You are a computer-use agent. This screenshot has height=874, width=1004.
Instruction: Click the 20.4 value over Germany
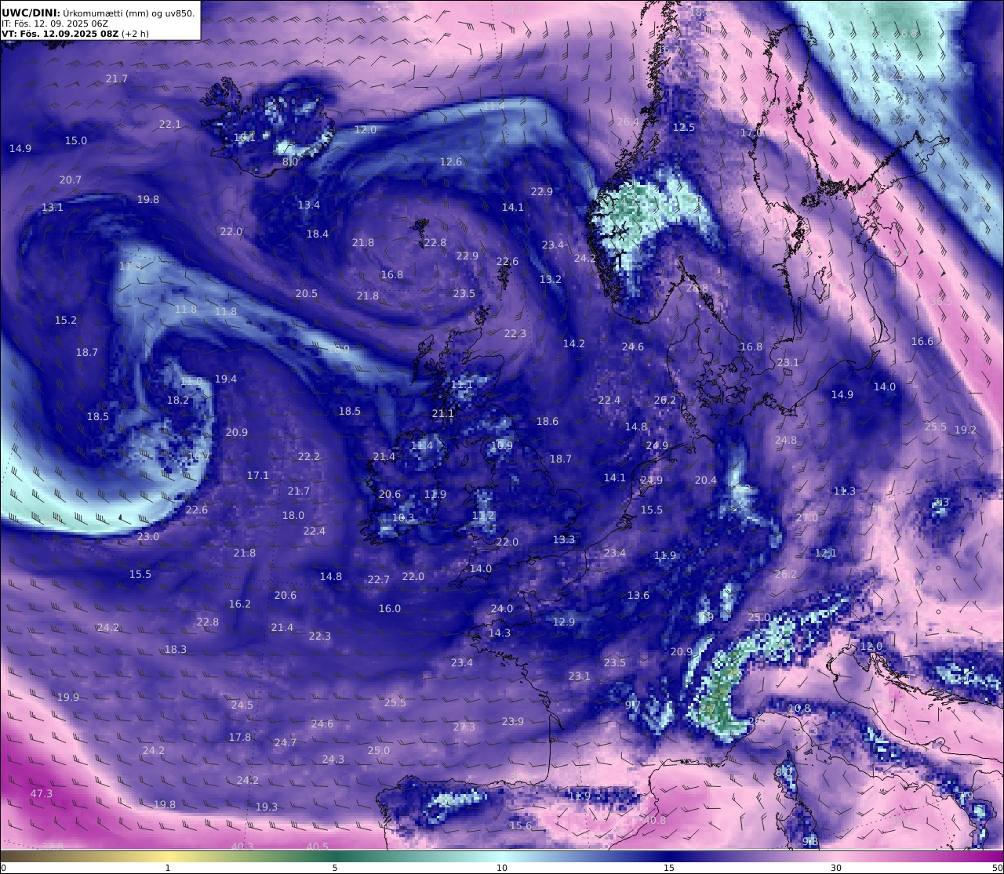pyautogui.click(x=706, y=481)
